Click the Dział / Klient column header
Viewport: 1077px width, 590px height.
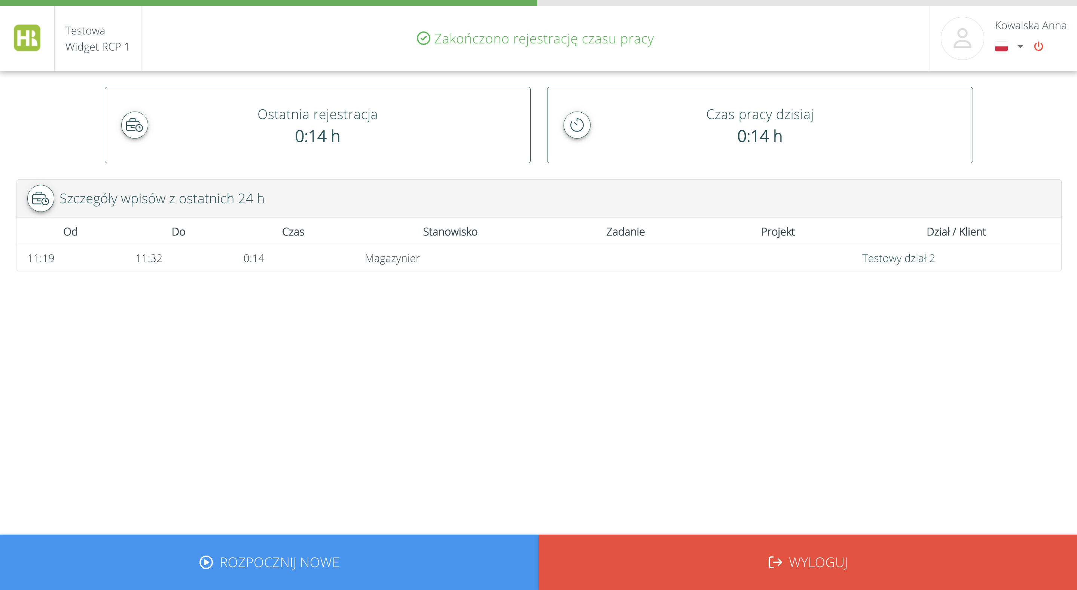[x=956, y=232]
